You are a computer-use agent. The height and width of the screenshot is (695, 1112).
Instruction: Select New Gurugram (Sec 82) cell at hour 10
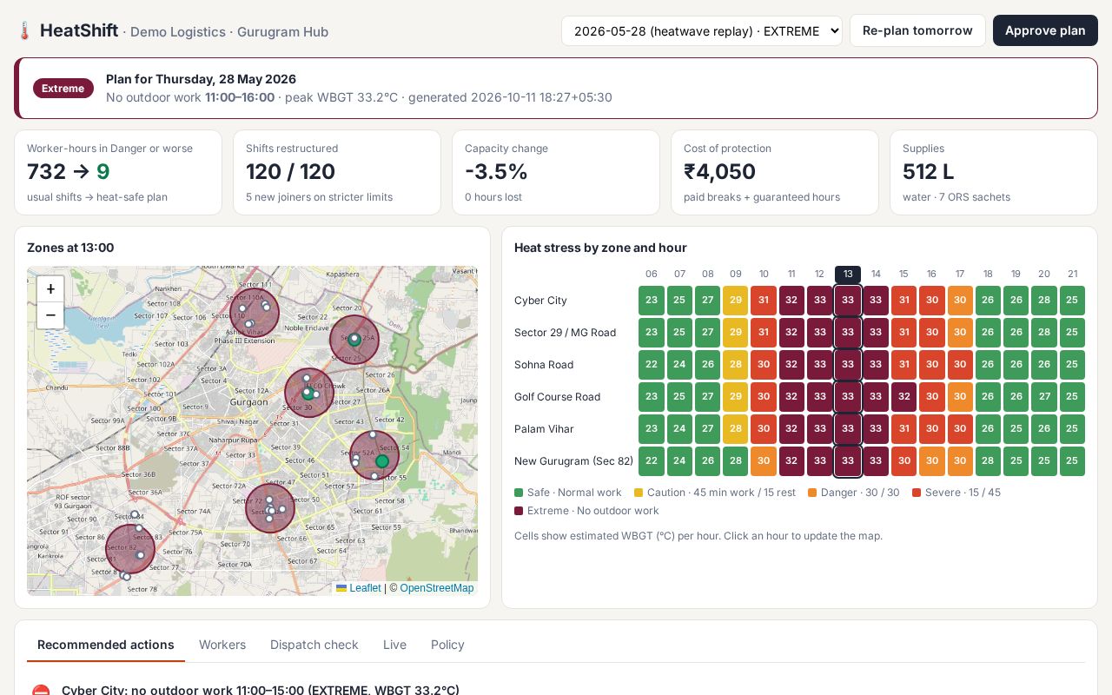[x=764, y=461]
